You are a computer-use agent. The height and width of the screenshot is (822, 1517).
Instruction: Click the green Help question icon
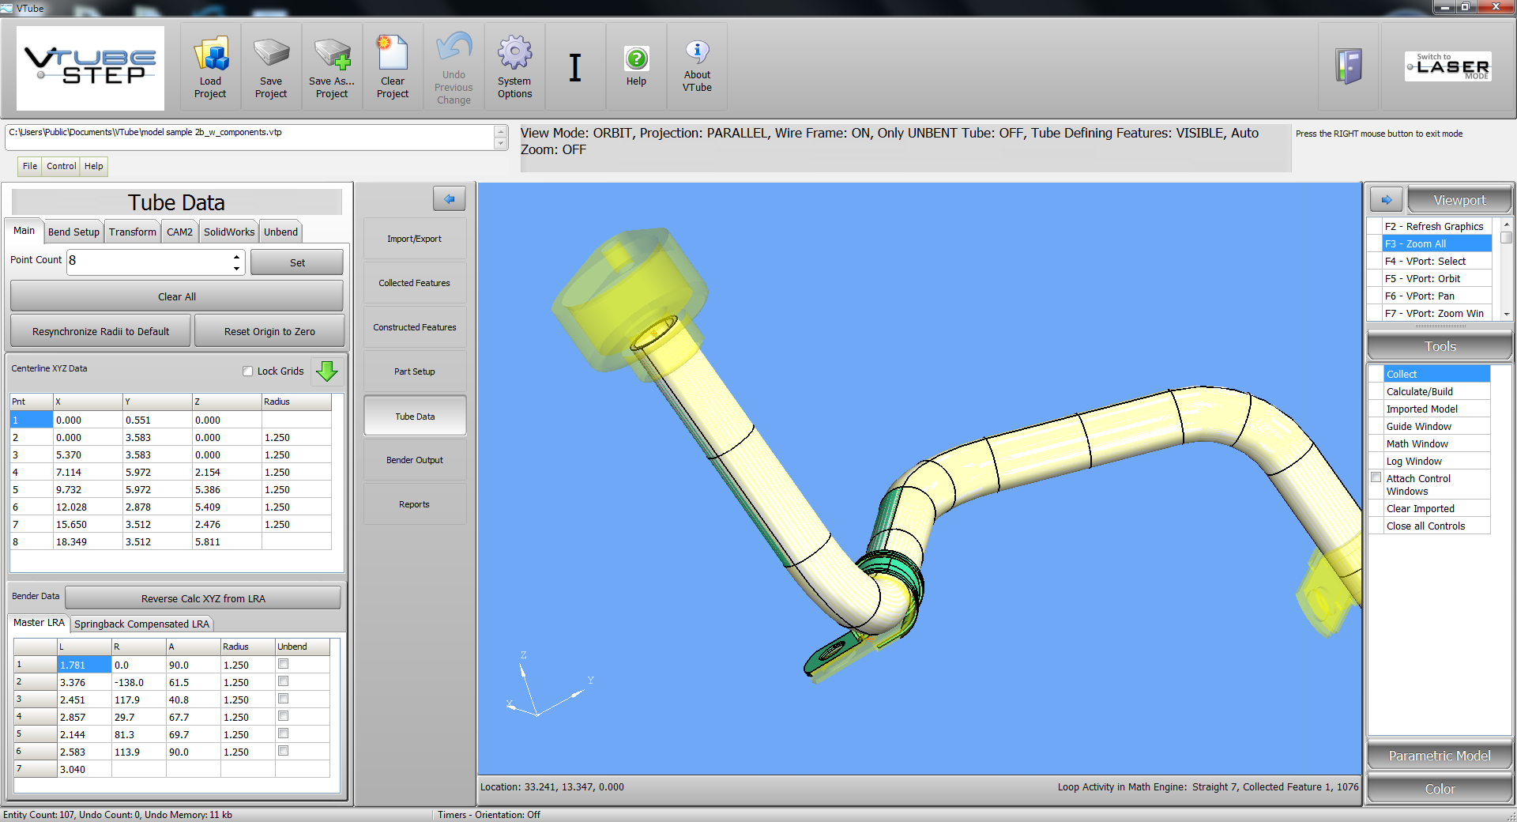tap(636, 58)
